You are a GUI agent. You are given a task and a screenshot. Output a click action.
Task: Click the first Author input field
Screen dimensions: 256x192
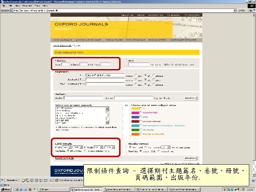(x=84, y=98)
